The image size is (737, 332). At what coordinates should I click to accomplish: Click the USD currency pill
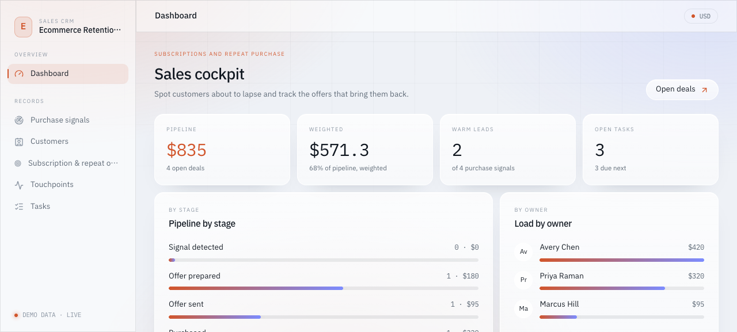point(701,16)
